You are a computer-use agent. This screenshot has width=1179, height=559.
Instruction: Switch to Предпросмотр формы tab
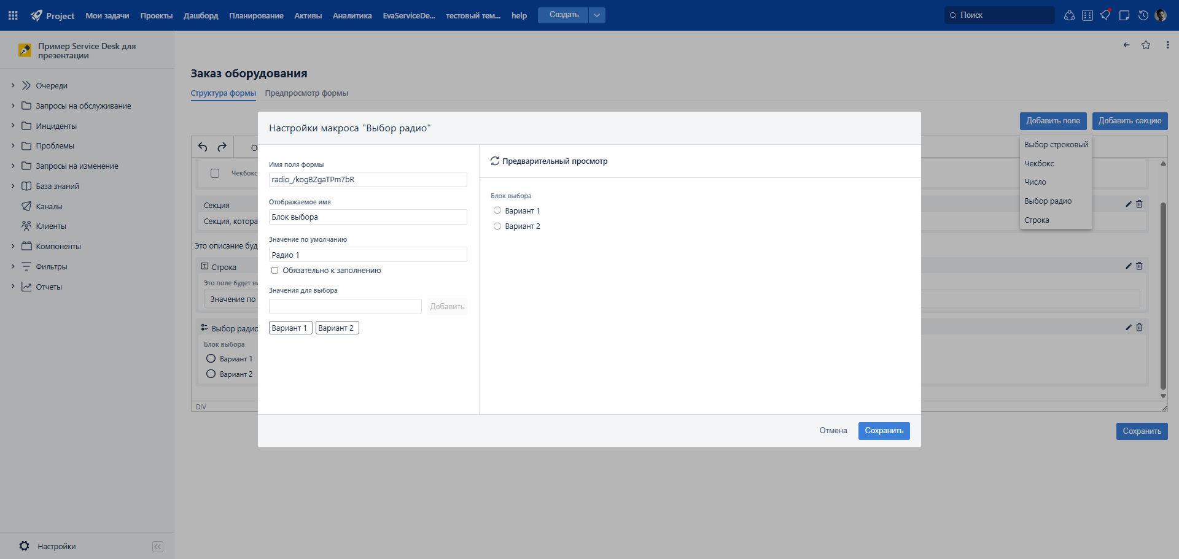[x=306, y=93]
